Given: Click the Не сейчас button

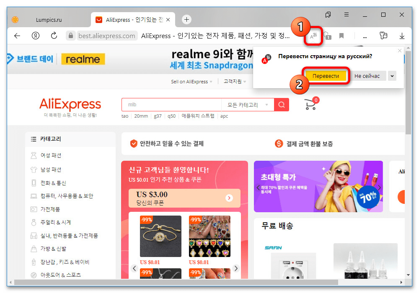Looking at the screenshot, I should coord(367,76).
